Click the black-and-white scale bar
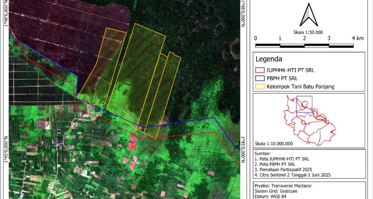 [304, 45]
